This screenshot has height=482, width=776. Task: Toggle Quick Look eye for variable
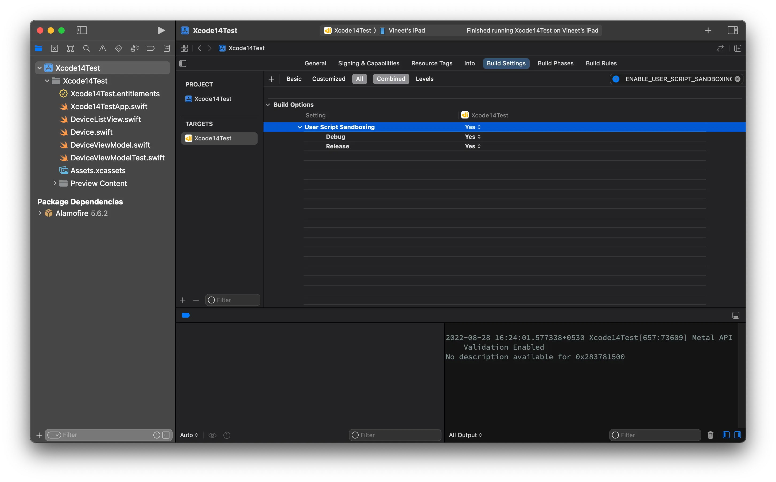(x=212, y=435)
